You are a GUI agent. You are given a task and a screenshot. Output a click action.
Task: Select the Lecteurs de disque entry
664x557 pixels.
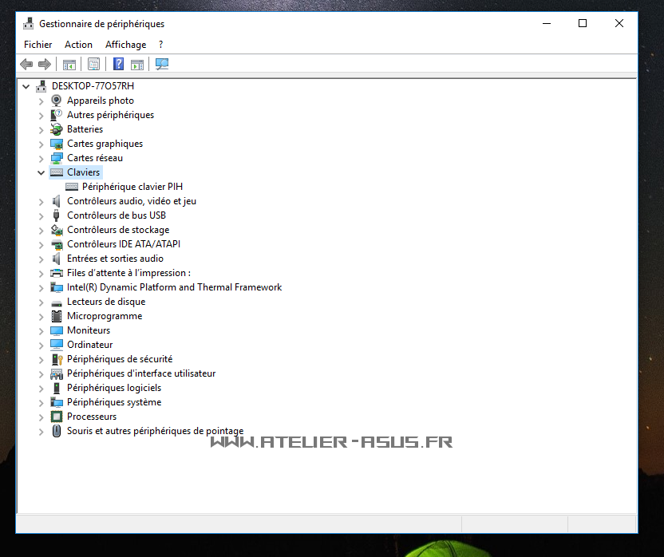tap(105, 302)
